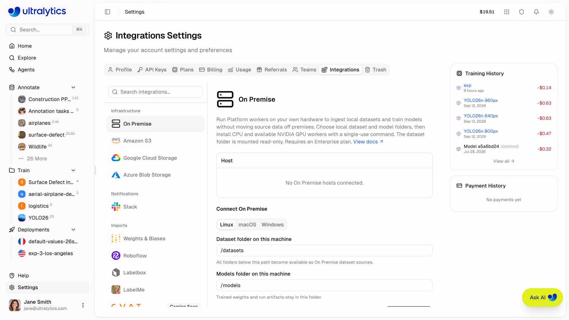Open the main Search box

pos(47,30)
